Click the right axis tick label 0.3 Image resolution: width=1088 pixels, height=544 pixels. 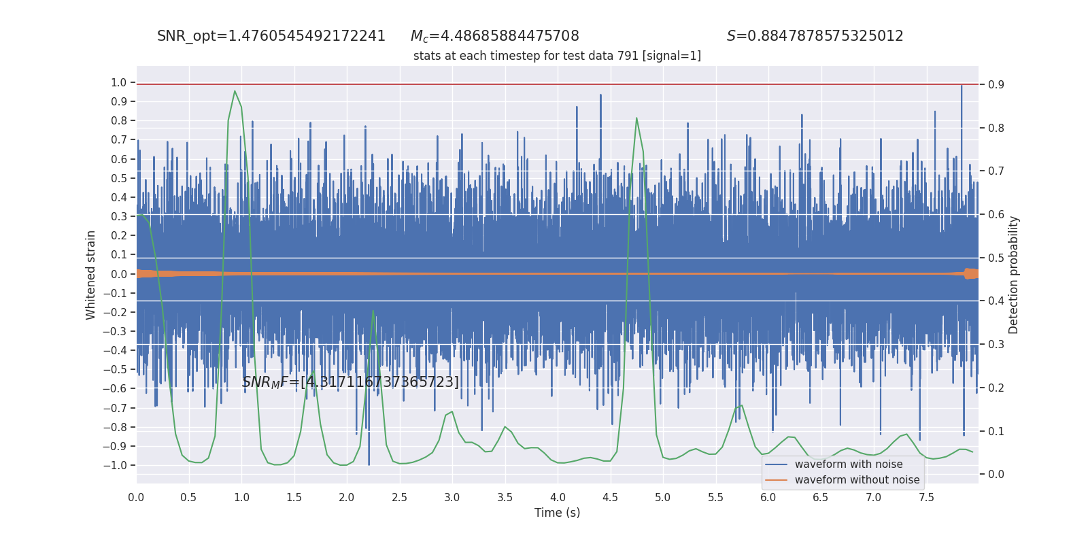point(996,344)
